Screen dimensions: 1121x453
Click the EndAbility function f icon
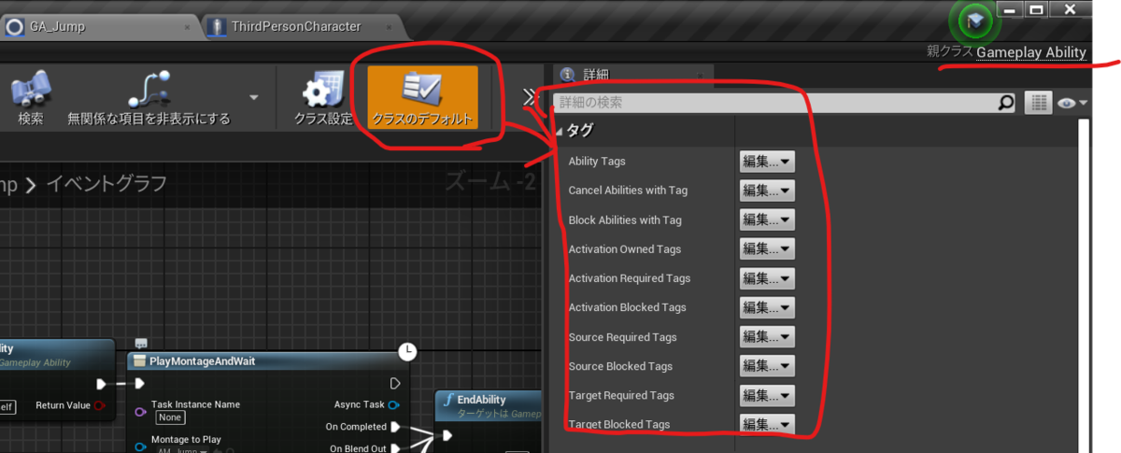click(447, 400)
